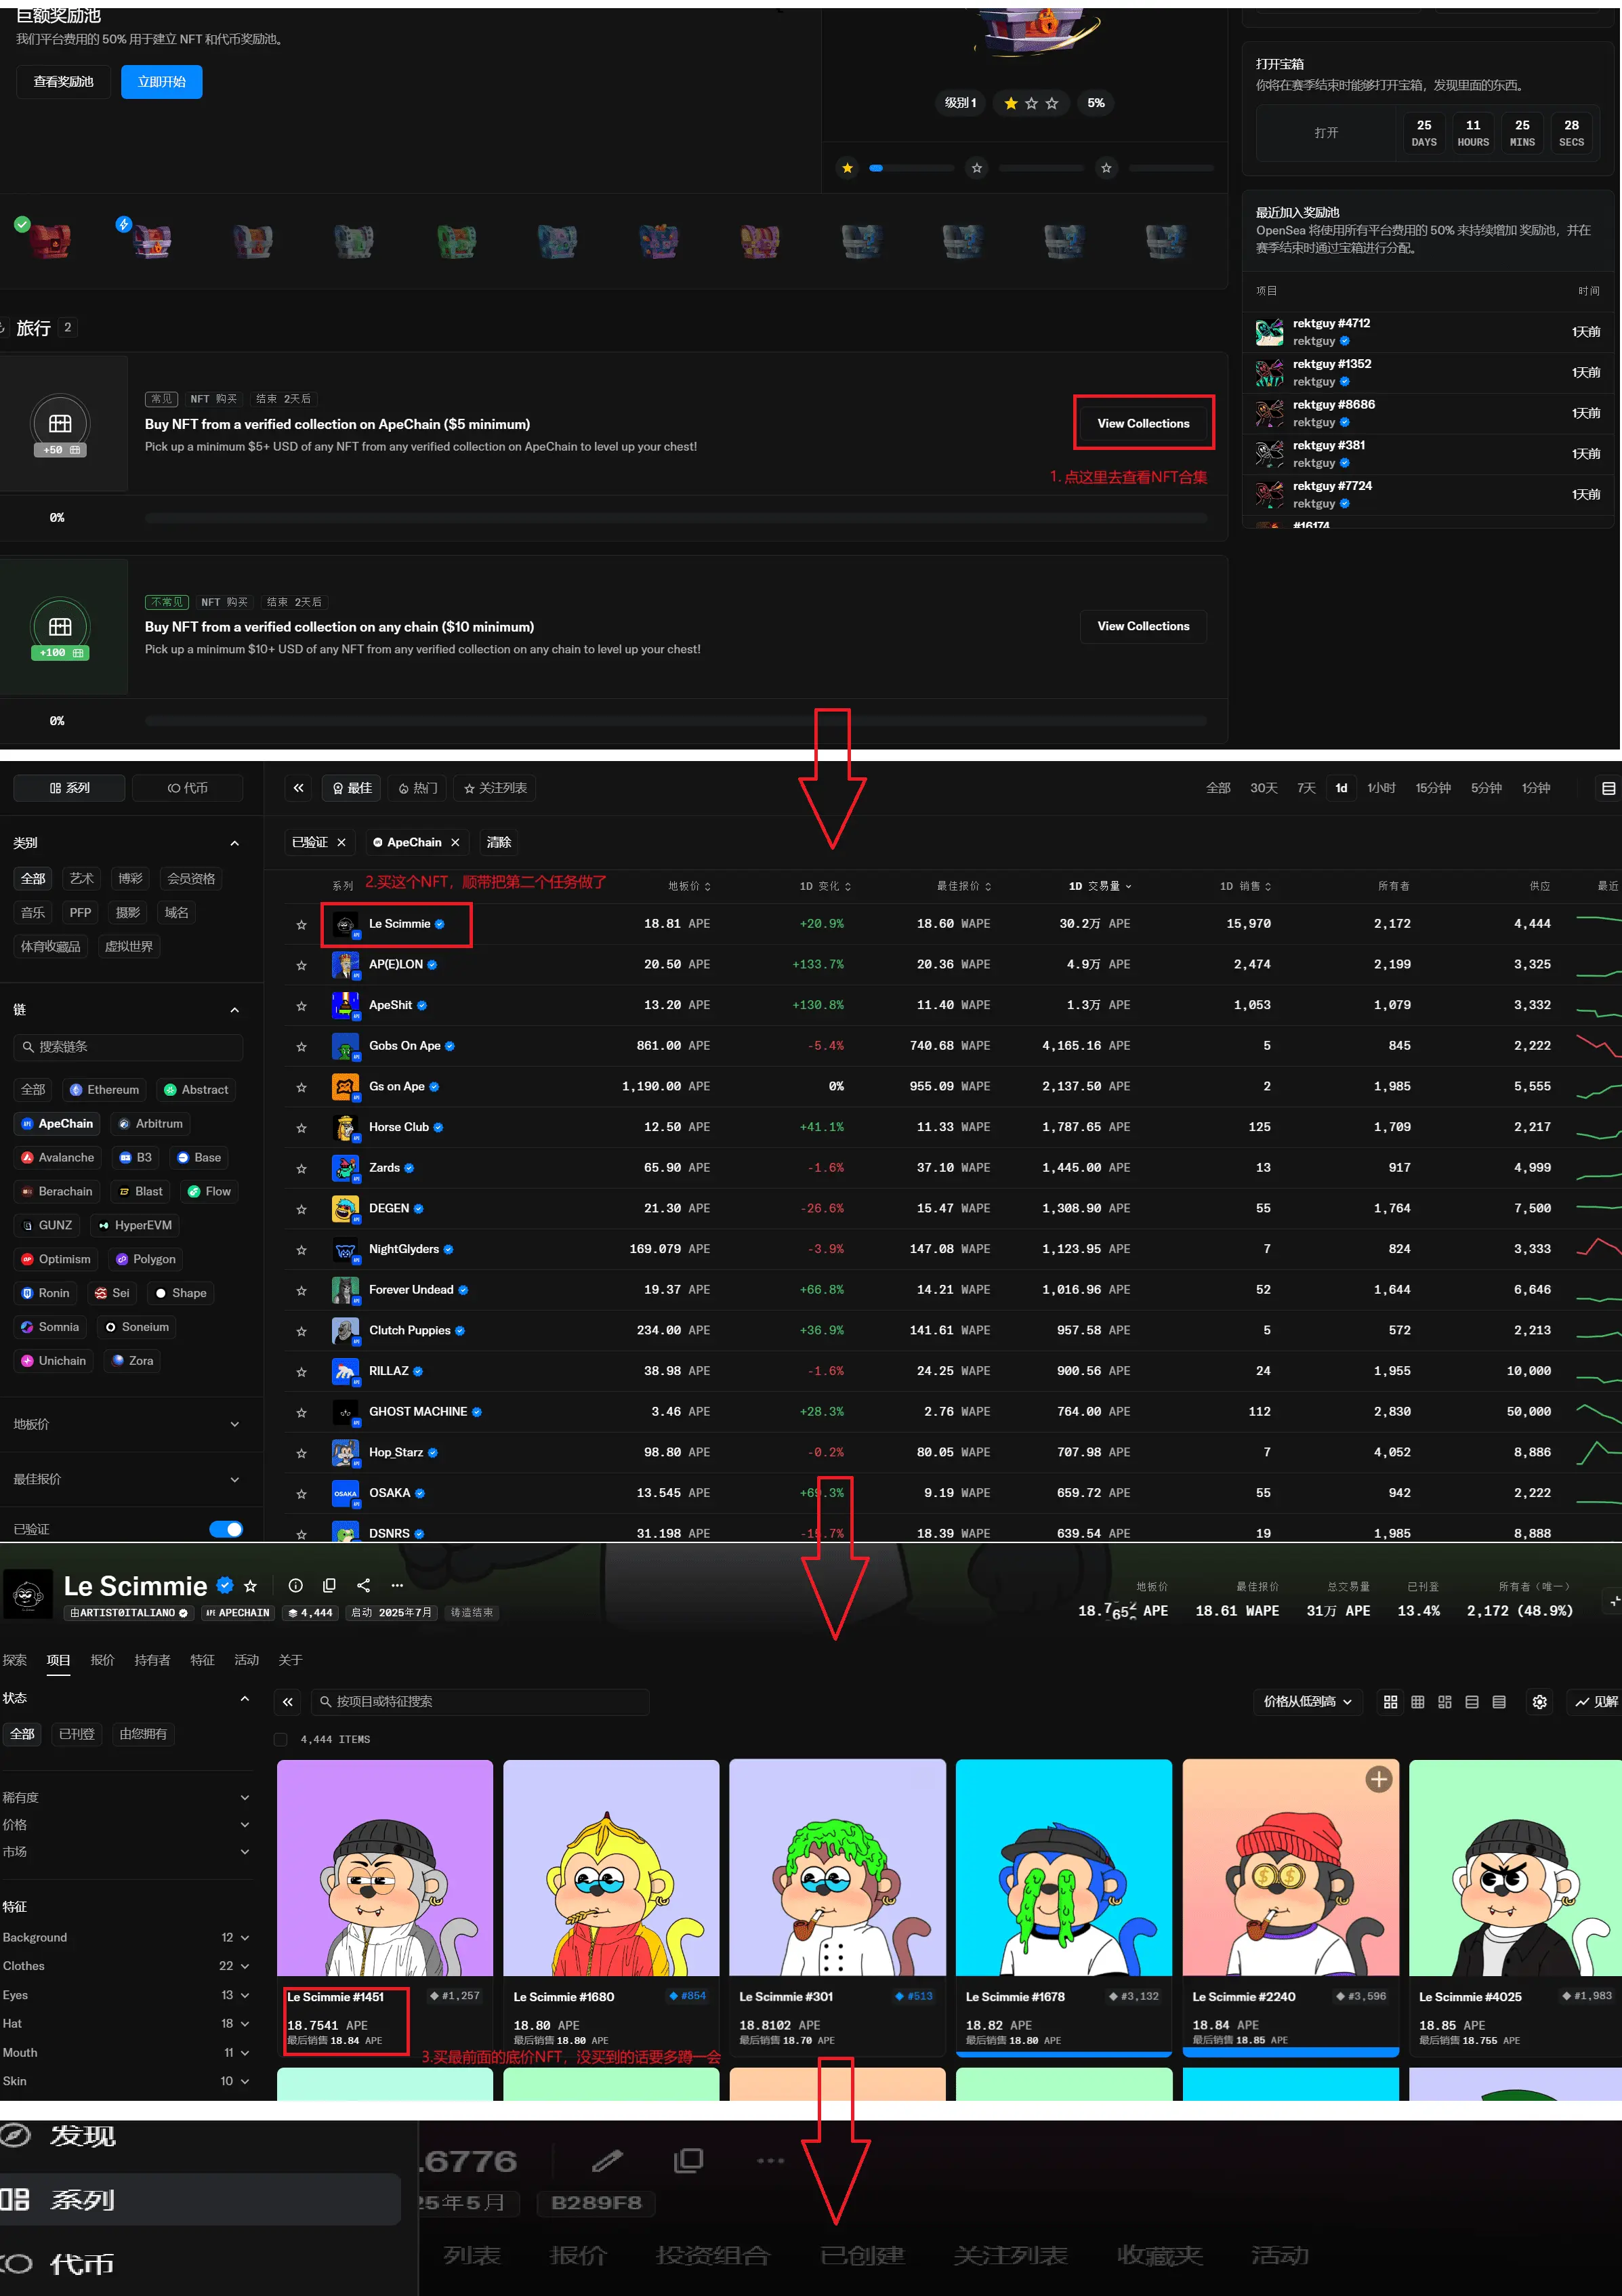The image size is (1622, 2296).
Task: Click the 查看奖励池 button
Action: coord(64,82)
